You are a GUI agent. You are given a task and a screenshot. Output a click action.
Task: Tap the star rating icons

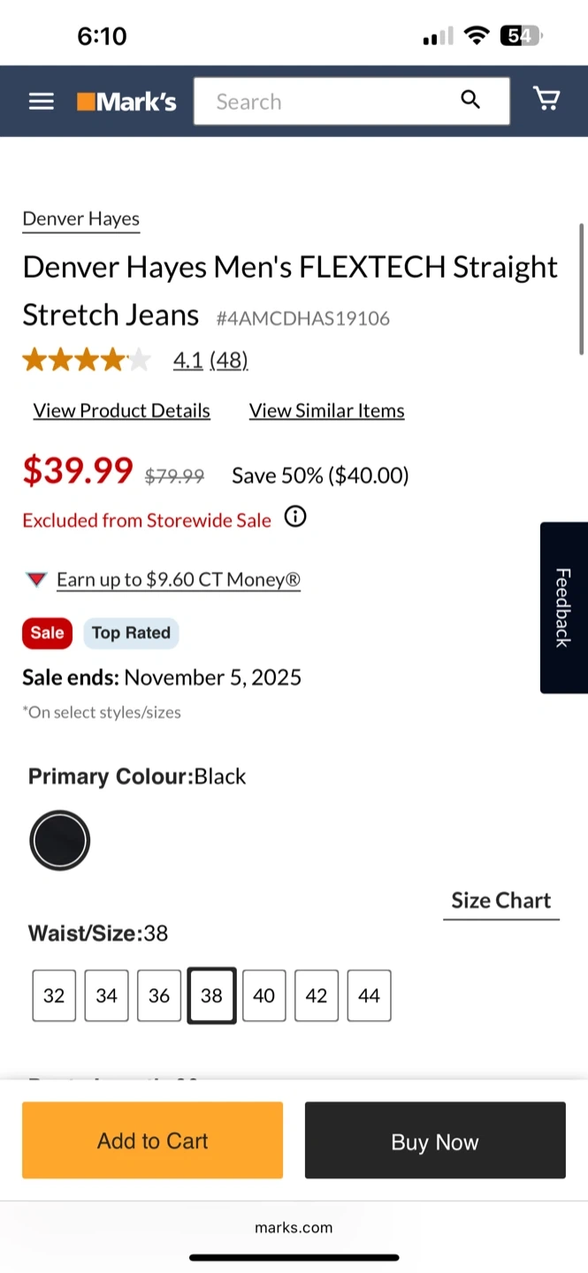(86, 360)
